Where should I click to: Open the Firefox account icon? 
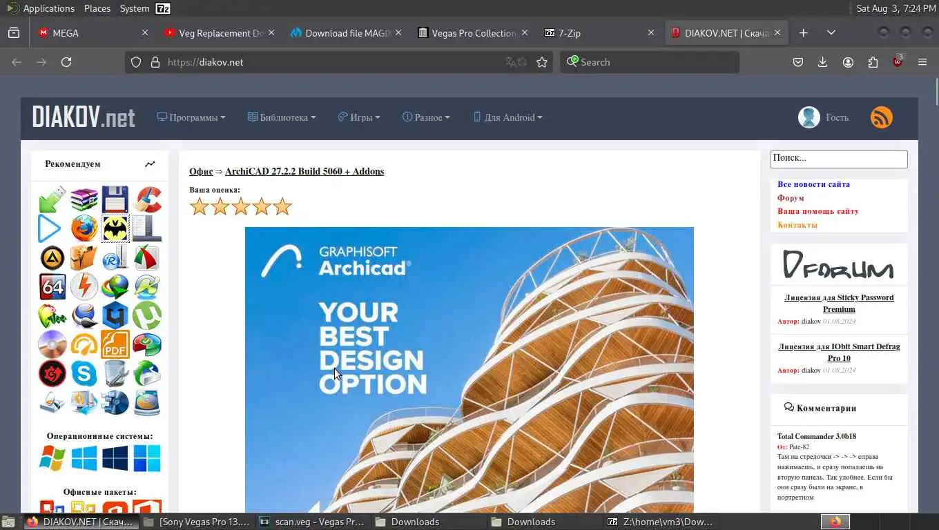848,62
